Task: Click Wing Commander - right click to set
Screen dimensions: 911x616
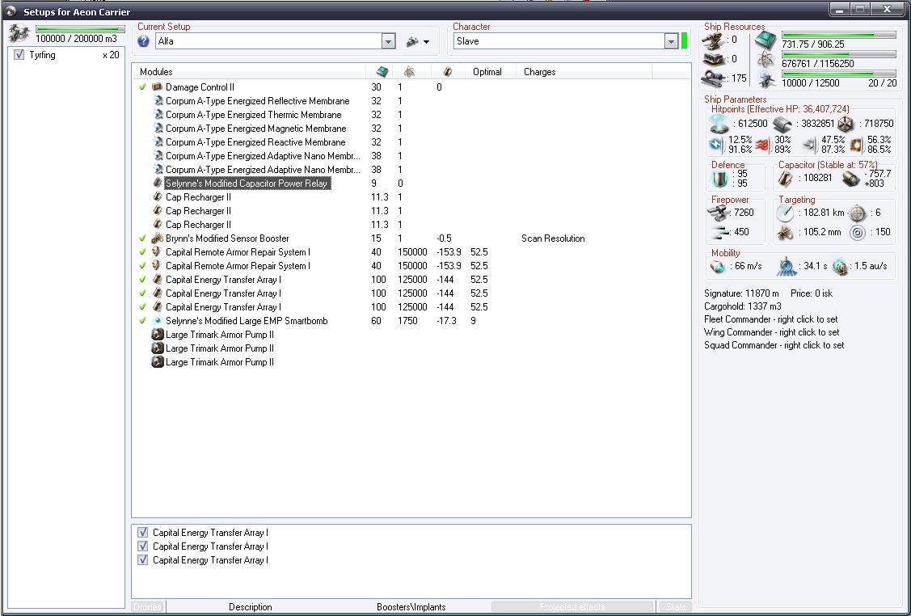Action: pos(771,331)
